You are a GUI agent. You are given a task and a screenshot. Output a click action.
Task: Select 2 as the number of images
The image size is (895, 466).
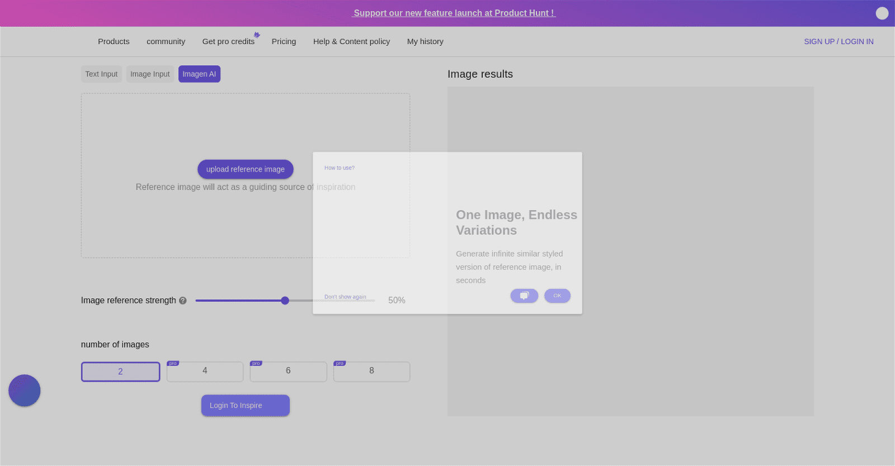(121, 372)
